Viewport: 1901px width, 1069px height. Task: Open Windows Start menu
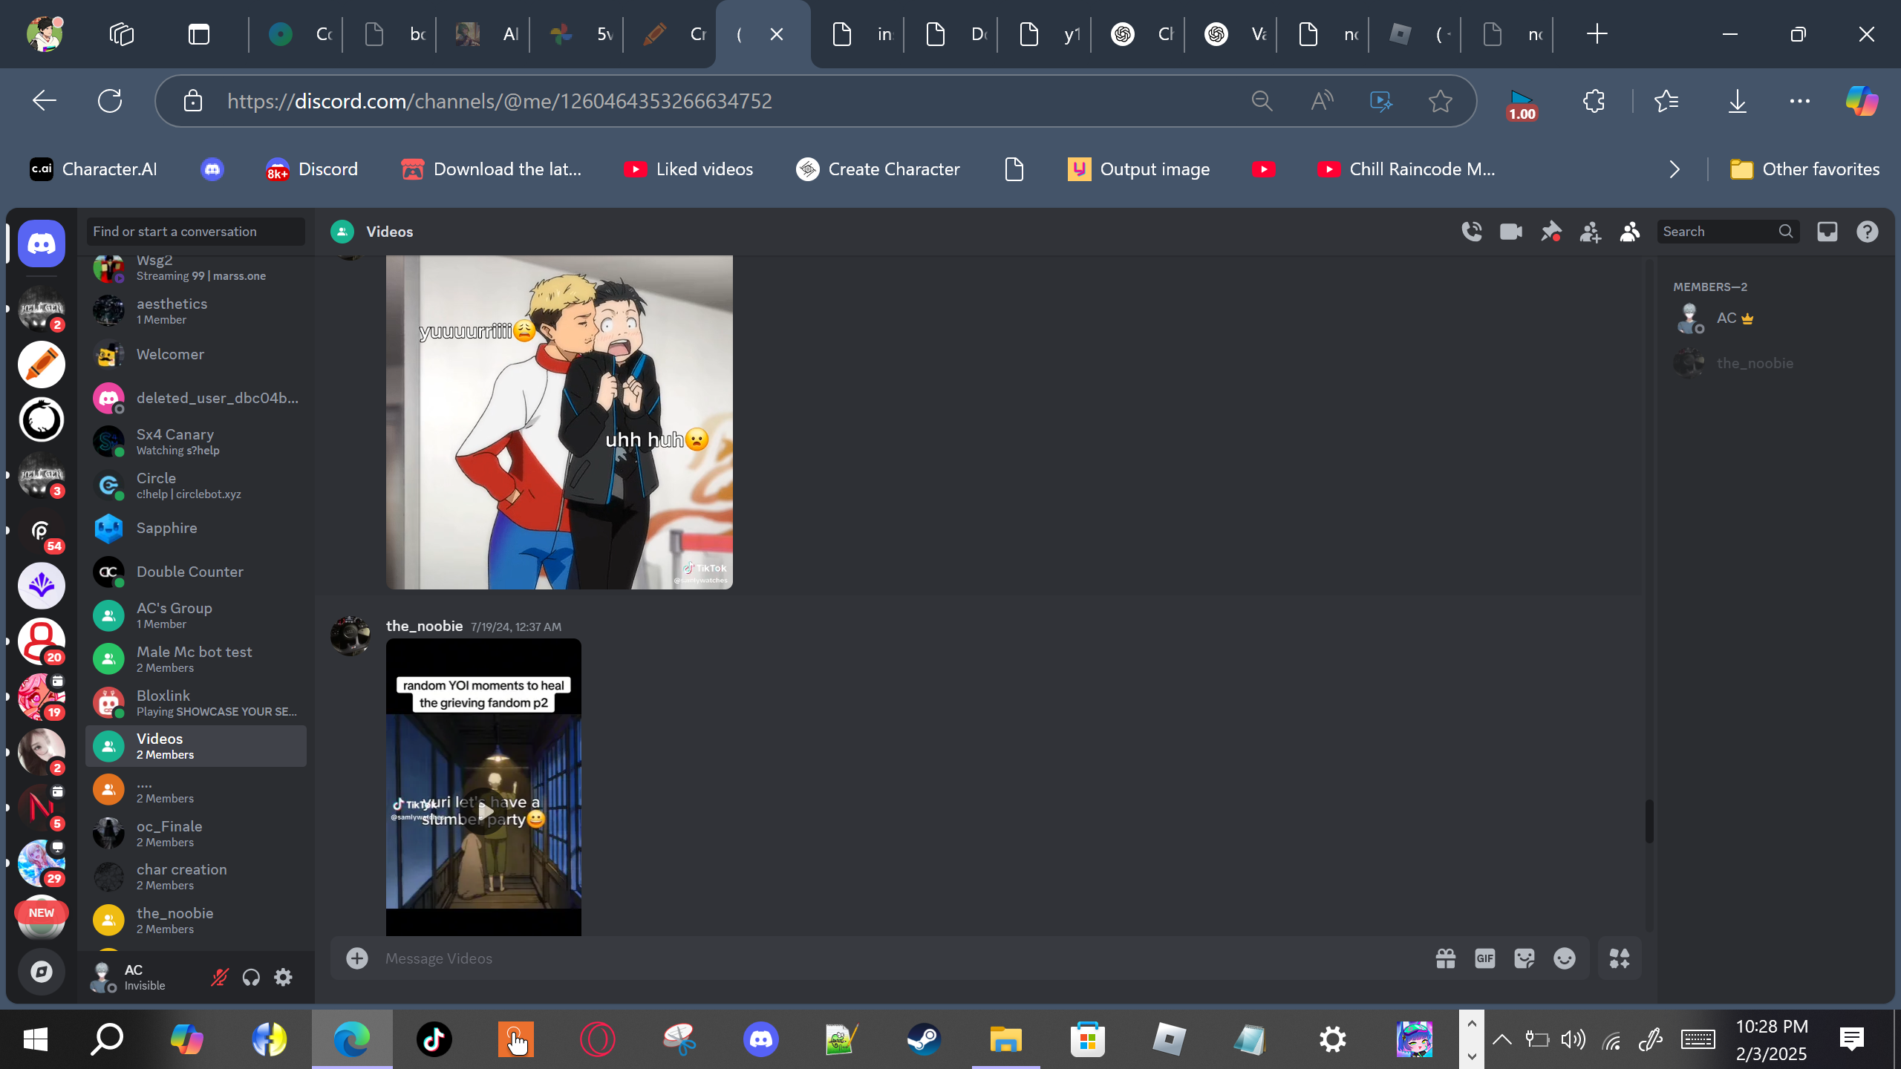click(x=35, y=1039)
